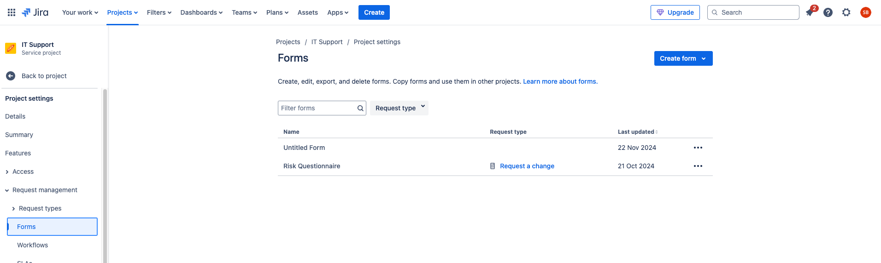This screenshot has width=881, height=263.
Task: Click the Upgrade button
Action: 675,12
